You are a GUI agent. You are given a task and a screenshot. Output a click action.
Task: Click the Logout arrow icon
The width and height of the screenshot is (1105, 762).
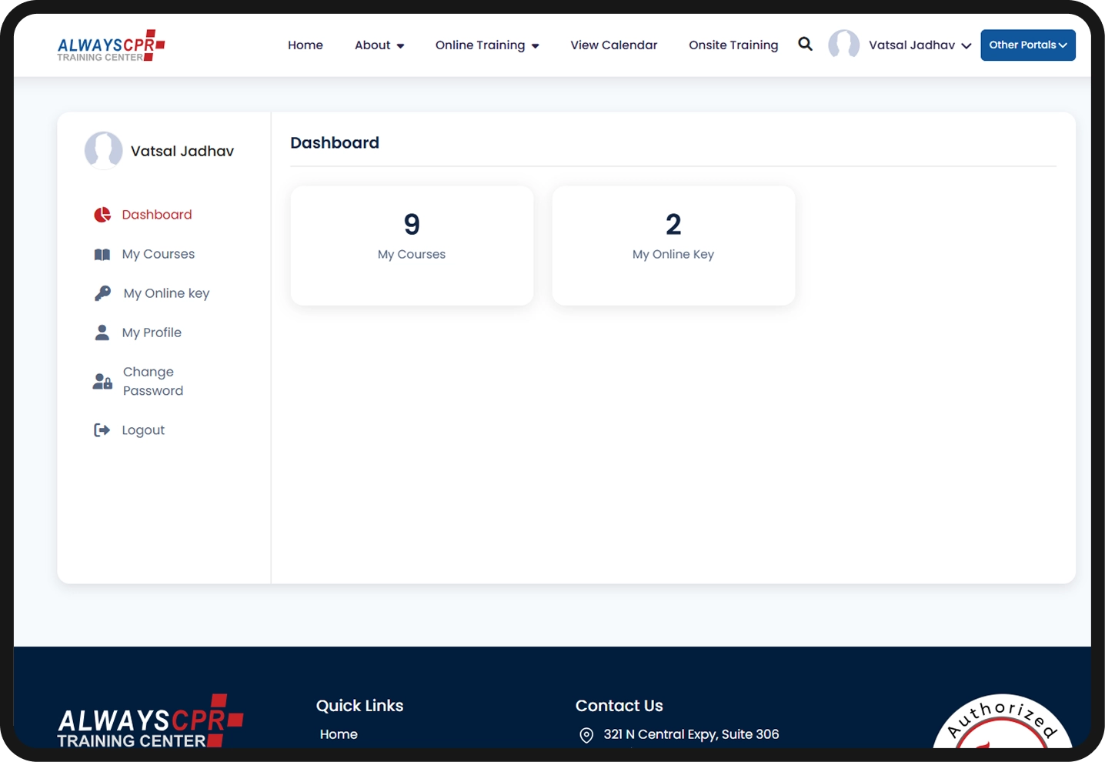[102, 430]
